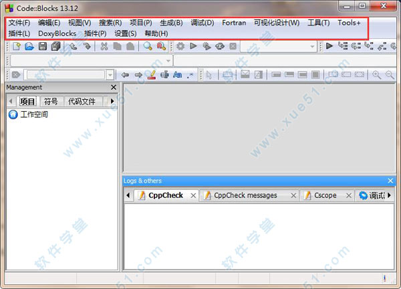Switch to the CppCheck messages tab
The height and width of the screenshot is (289, 401).
[245, 195]
